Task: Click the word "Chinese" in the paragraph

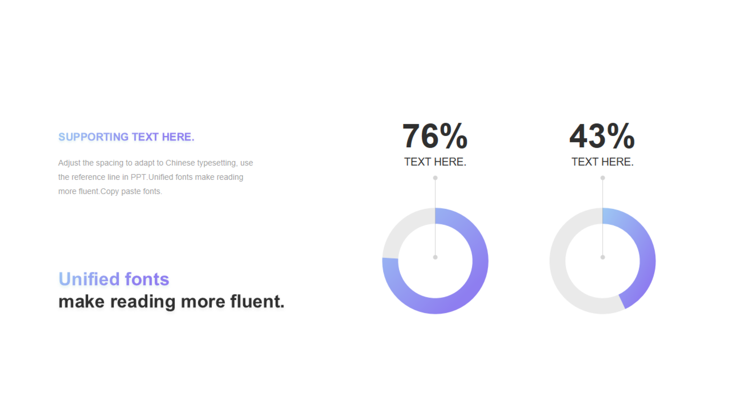Action: (180, 163)
